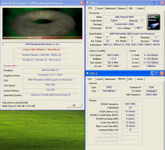Click the 12 clocks Cycle Time tRAS value
The image size is (165, 150).
pos(130,122)
